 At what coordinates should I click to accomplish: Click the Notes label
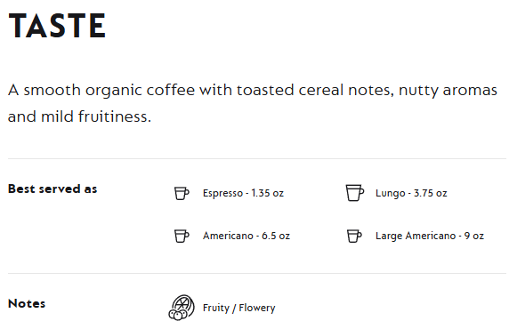coord(27,303)
